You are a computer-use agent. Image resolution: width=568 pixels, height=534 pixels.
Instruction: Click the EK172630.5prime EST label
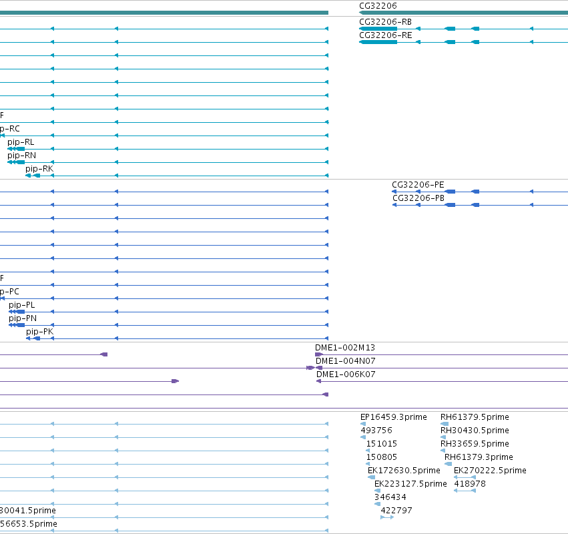click(404, 471)
